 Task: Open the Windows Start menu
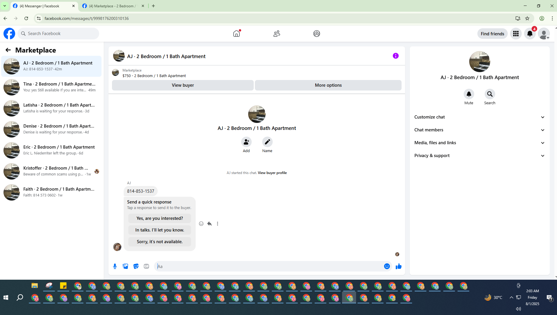coord(6,297)
